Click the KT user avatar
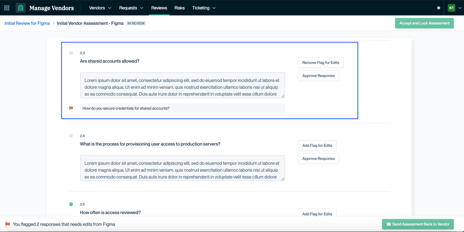464x232 pixels. [x=452, y=8]
